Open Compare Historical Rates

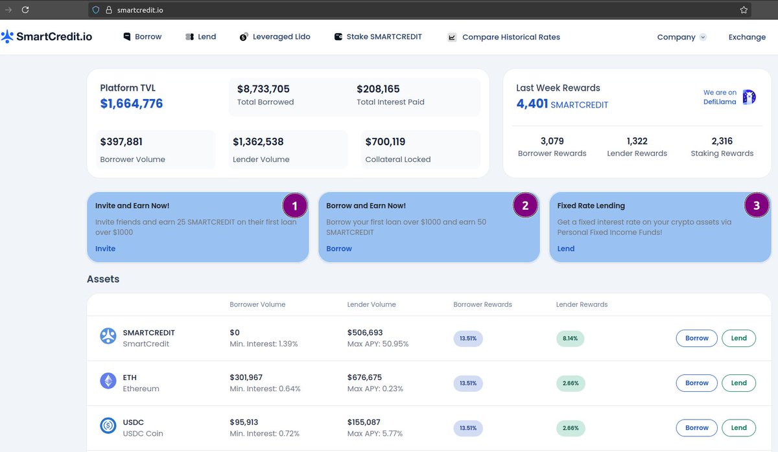tap(504, 37)
